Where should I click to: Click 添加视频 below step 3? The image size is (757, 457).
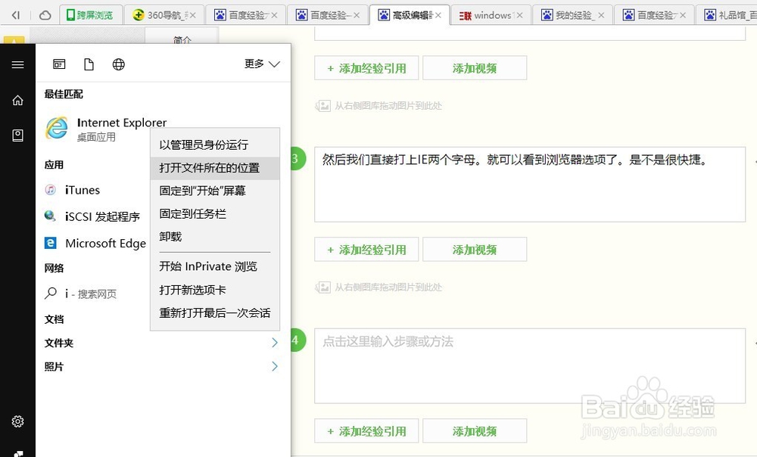(475, 250)
